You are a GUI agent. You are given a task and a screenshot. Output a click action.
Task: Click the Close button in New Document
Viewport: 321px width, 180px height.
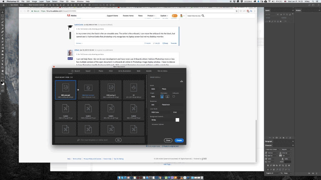click(x=168, y=141)
